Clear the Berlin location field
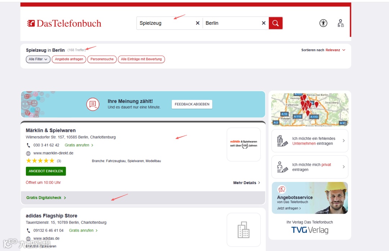The image size is (389, 251). click(x=264, y=23)
